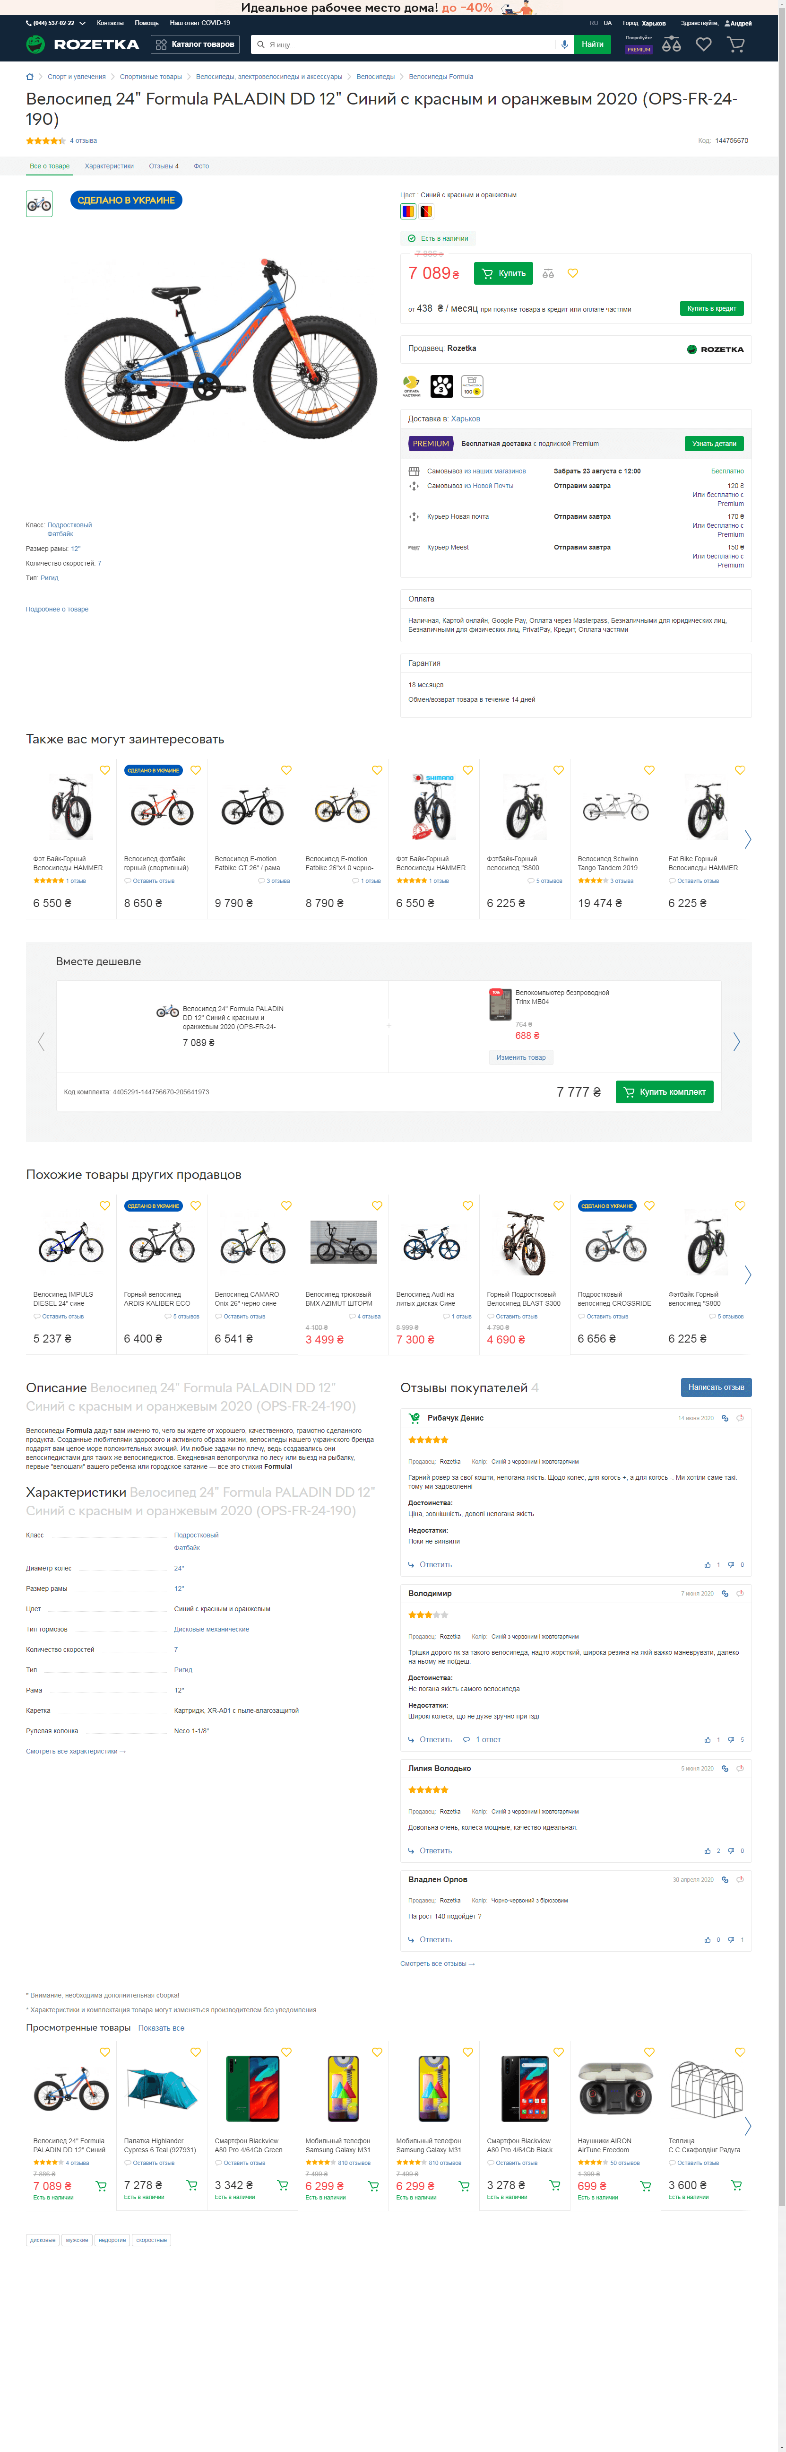
Task: Add bike to comparison beside Купить button
Action: tap(548, 274)
